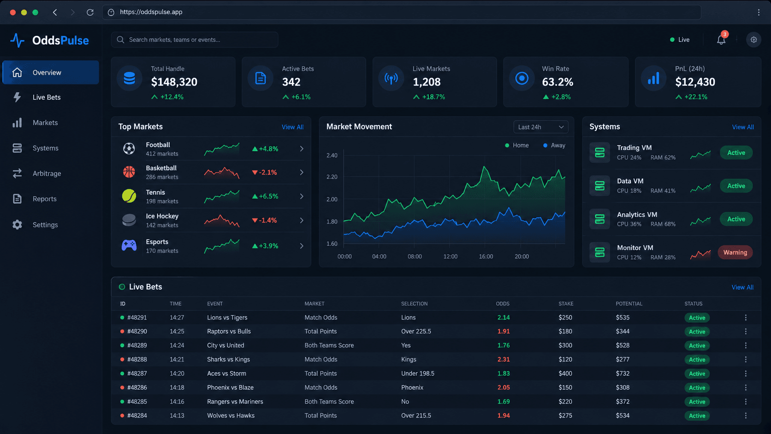Click event 'Lions vs Tigers'
Screen dimensions: 771x434
click(x=227, y=318)
